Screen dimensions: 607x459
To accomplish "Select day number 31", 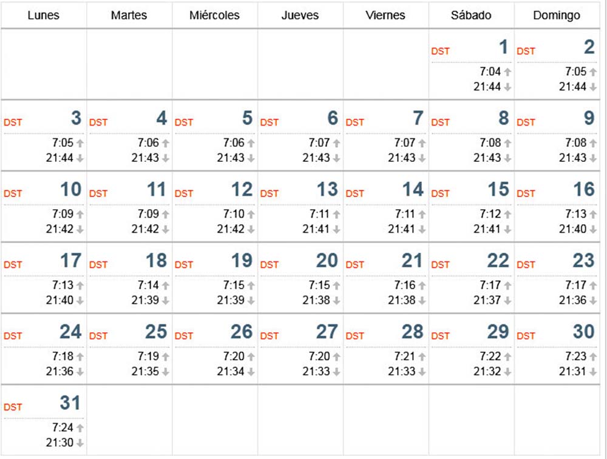I will [70, 403].
